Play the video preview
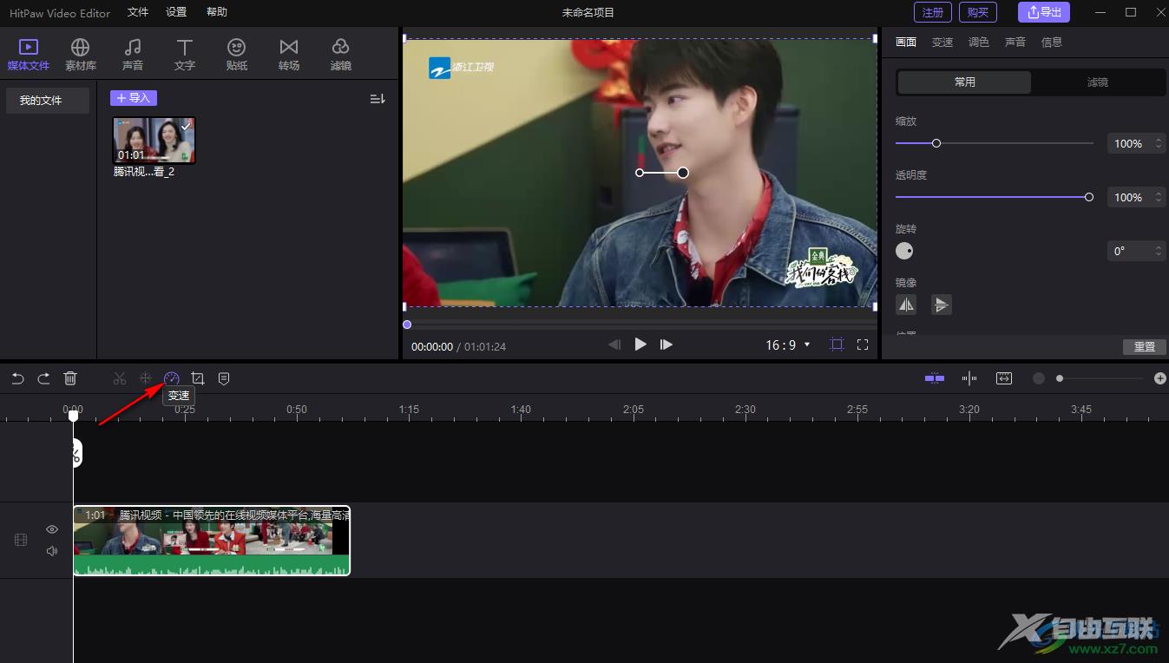The image size is (1169, 663). (x=640, y=345)
